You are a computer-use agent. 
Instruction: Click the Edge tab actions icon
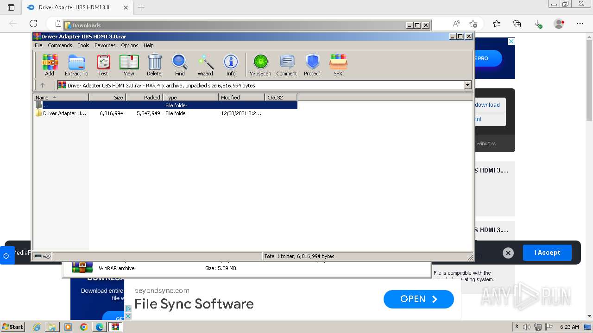click(11, 7)
